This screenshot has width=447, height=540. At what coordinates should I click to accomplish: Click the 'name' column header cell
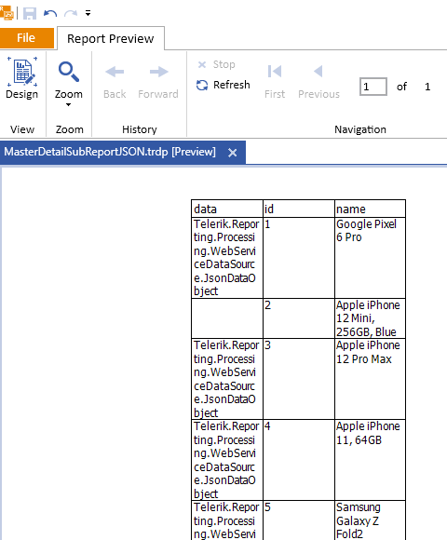[371, 209]
